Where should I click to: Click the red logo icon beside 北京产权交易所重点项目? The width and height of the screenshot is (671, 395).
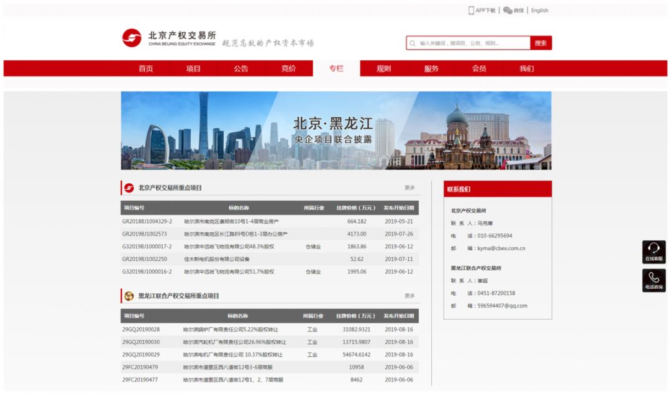129,187
